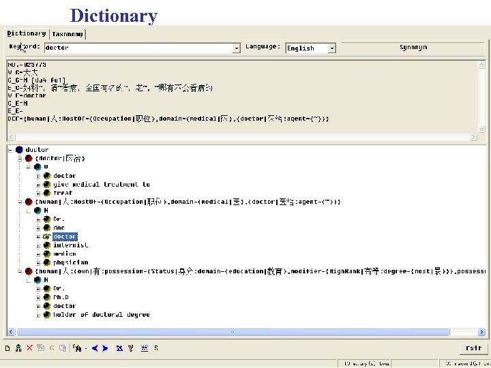
Task: Open the Language dropdown set to English
Action: (331, 48)
